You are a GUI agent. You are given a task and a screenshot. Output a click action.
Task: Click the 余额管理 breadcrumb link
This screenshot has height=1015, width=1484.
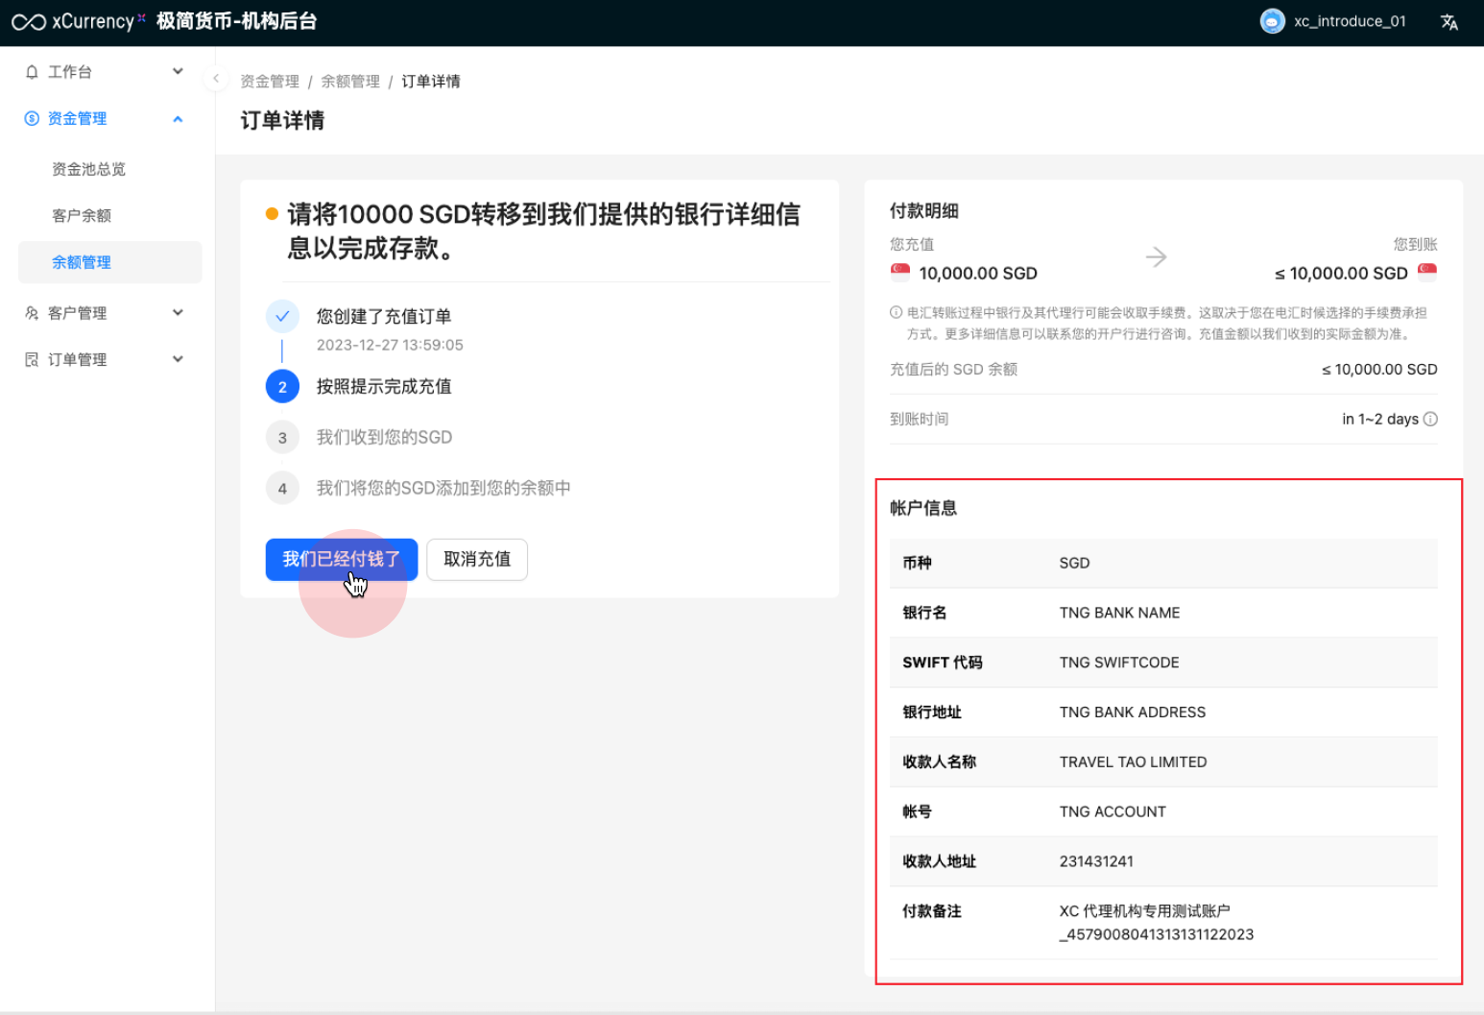[x=349, y=82]
